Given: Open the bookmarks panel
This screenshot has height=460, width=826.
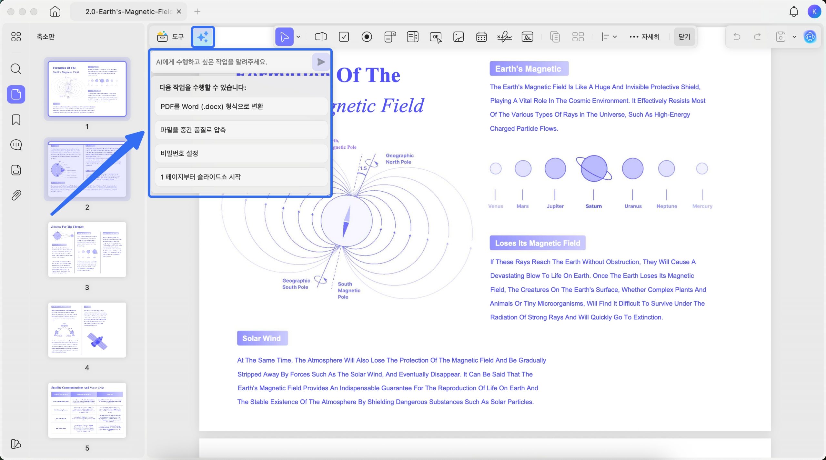Looking at the screenshot, I should tap(15, 120).
